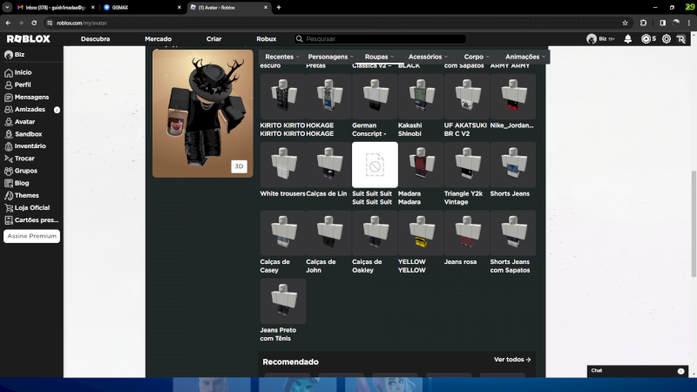Open the Trocar sidebar icon
The width and height of the screenshot is (697, 392).
pyautogui.click(x=9, y=159)
